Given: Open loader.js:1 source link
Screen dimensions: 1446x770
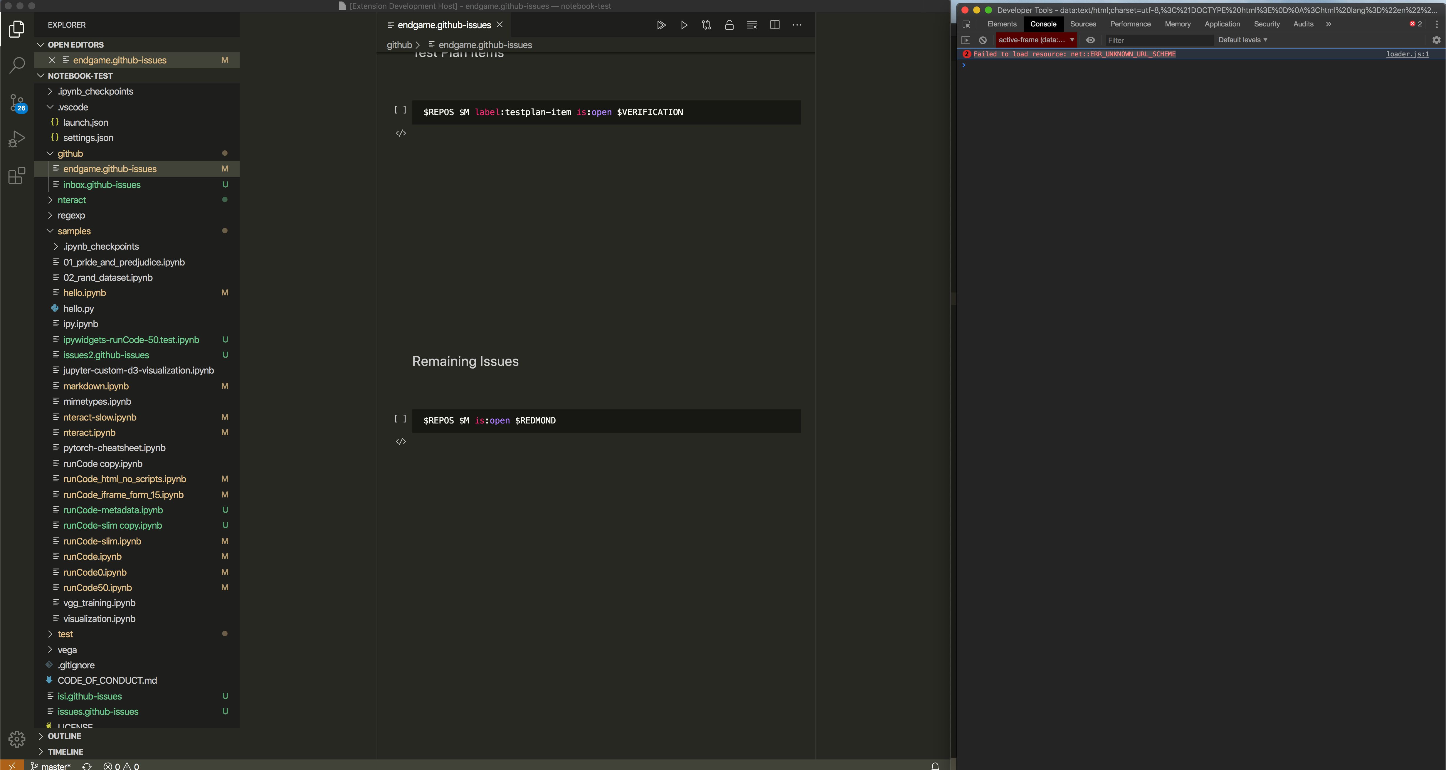Looking at the screenshot, I should (1407, 54).
